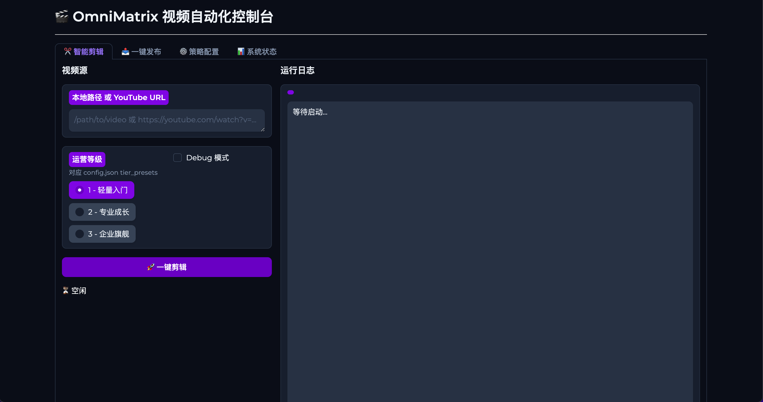Click the video path or YouTube URL field

pyautogui.click(x=167, y=120)
